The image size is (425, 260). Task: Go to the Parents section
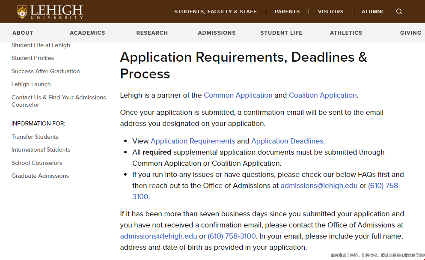tap(287, 12)
